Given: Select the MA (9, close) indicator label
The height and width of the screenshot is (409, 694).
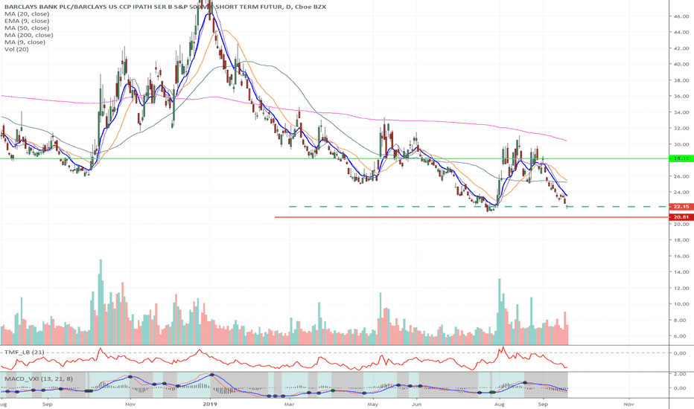Looking at the screenshot, I should pos(25,42).
